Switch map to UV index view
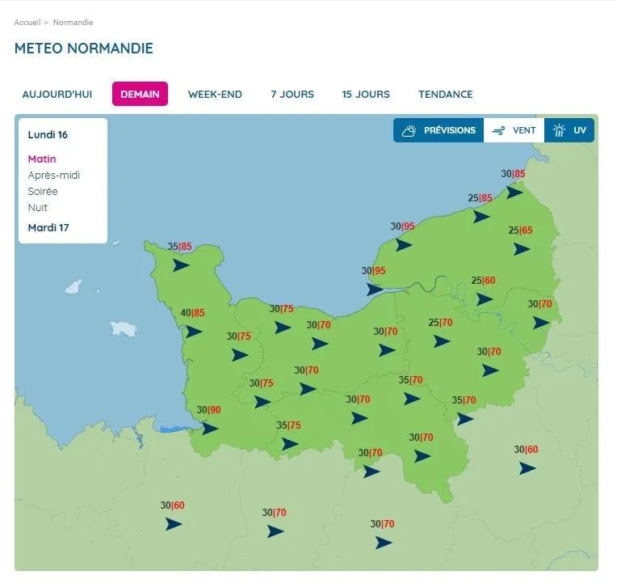617x588 pixels. click(569, 130)
